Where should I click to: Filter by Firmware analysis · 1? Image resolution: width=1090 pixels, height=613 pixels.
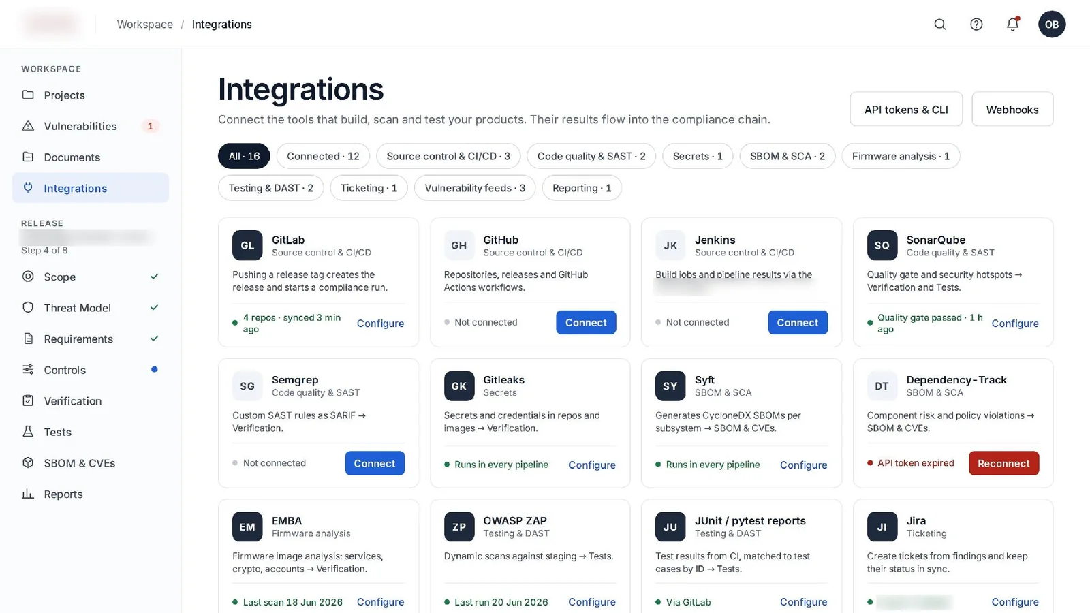pos(901,156)
